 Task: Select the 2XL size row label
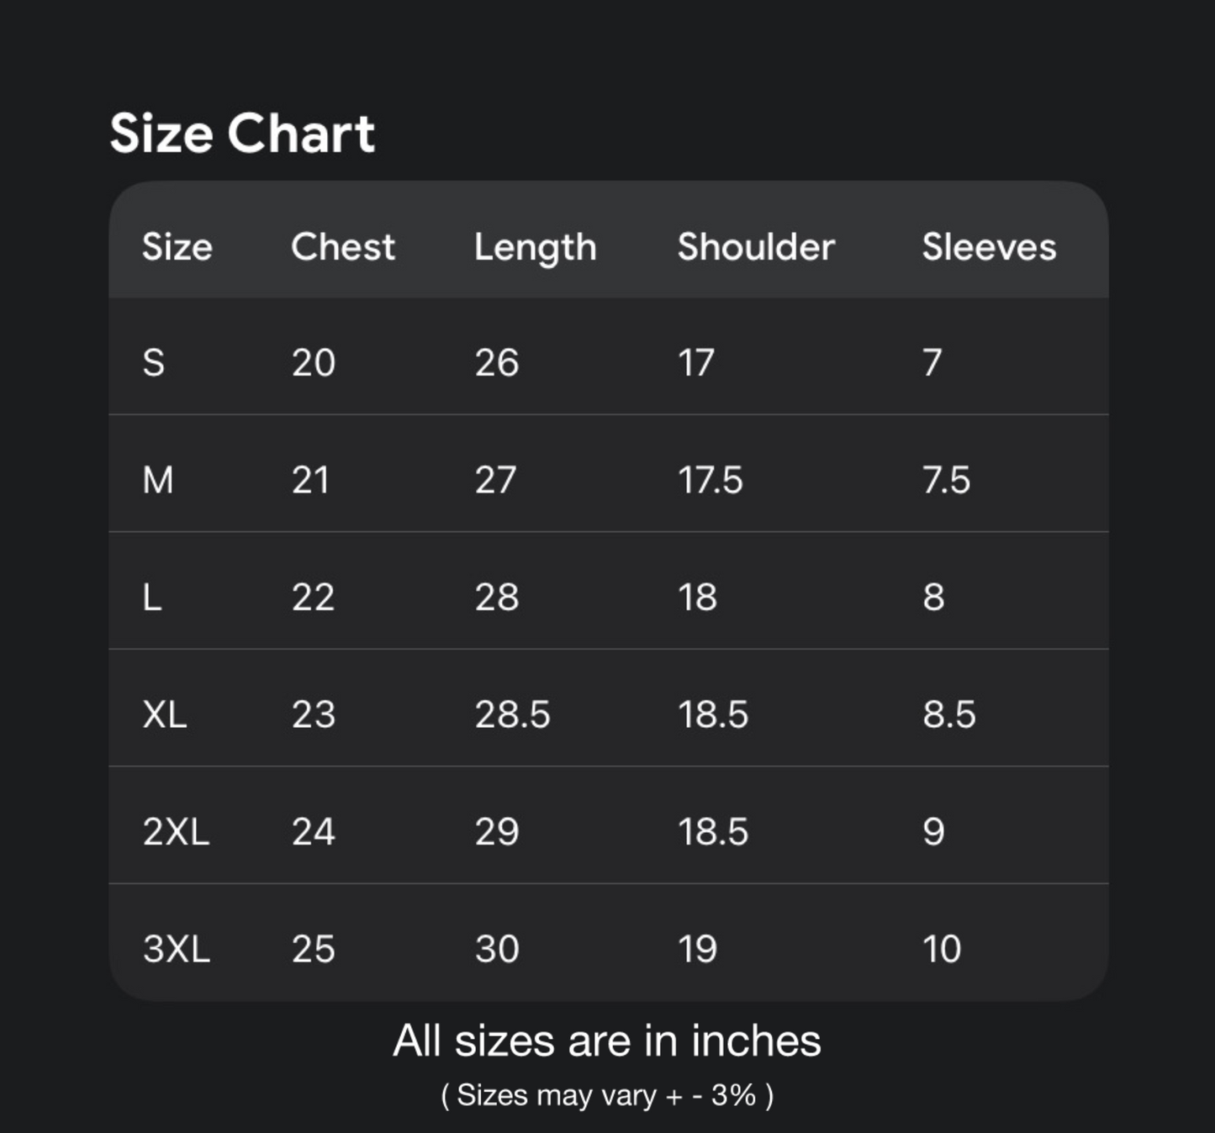tap(176, 832)
